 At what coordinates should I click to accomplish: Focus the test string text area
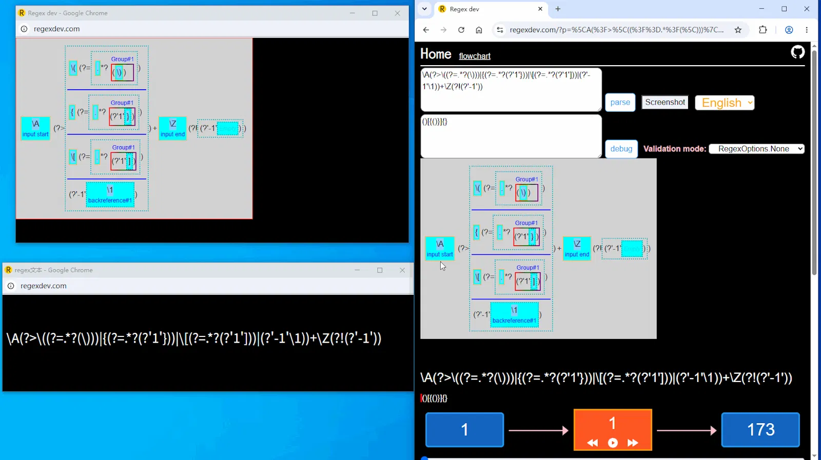click(511, 136)
